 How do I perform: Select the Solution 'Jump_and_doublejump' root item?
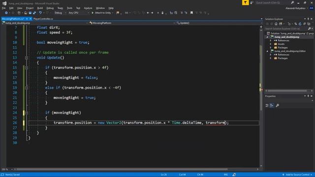click(291, 33)
